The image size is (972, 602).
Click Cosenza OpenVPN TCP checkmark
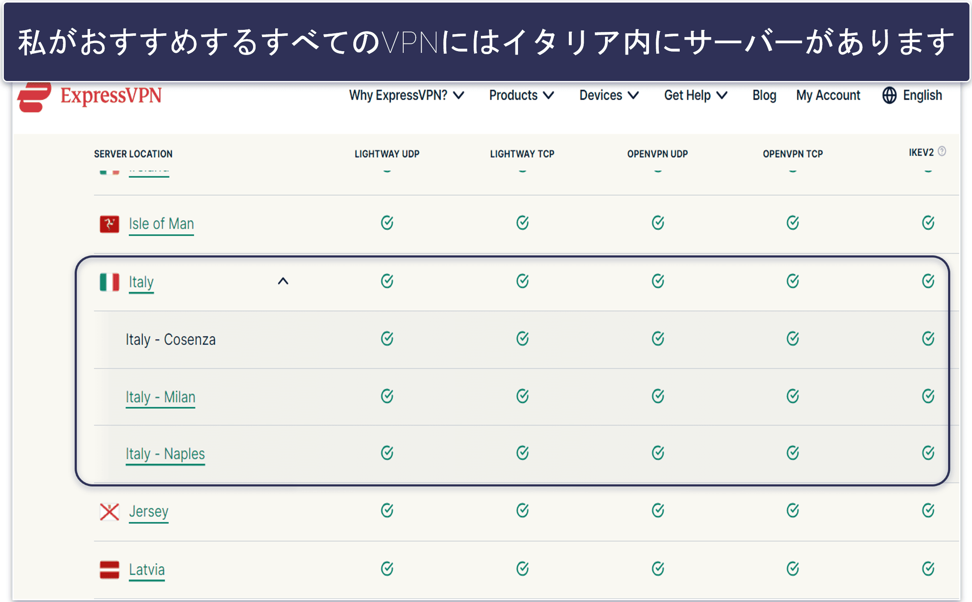[x=793, y=339]
